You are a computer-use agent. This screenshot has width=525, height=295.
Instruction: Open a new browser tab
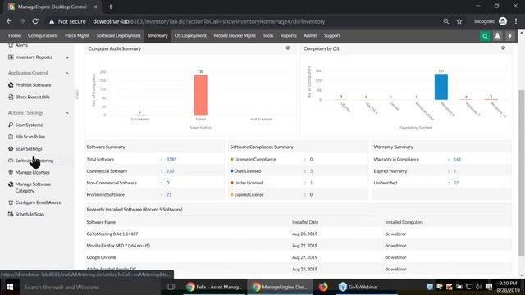pos(111,7)
